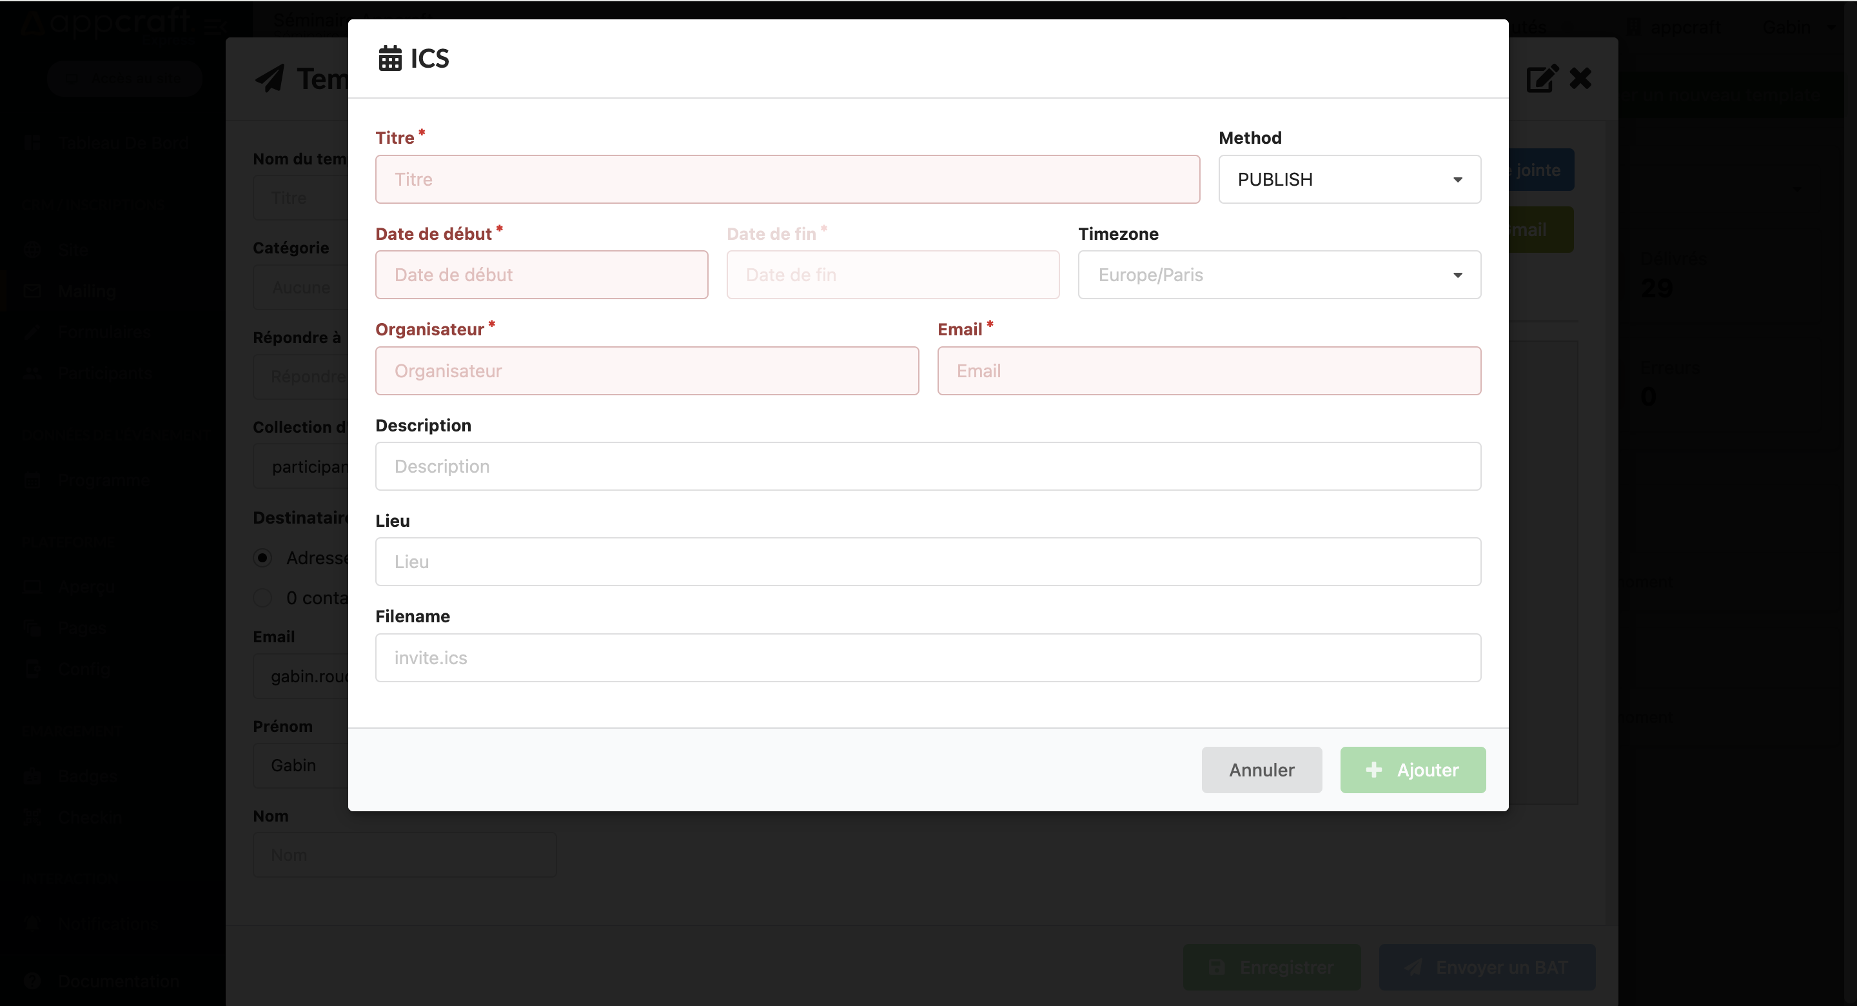Click the paper plane Template icon
Screen dimensions: 1857x1006
click(270, 79)
